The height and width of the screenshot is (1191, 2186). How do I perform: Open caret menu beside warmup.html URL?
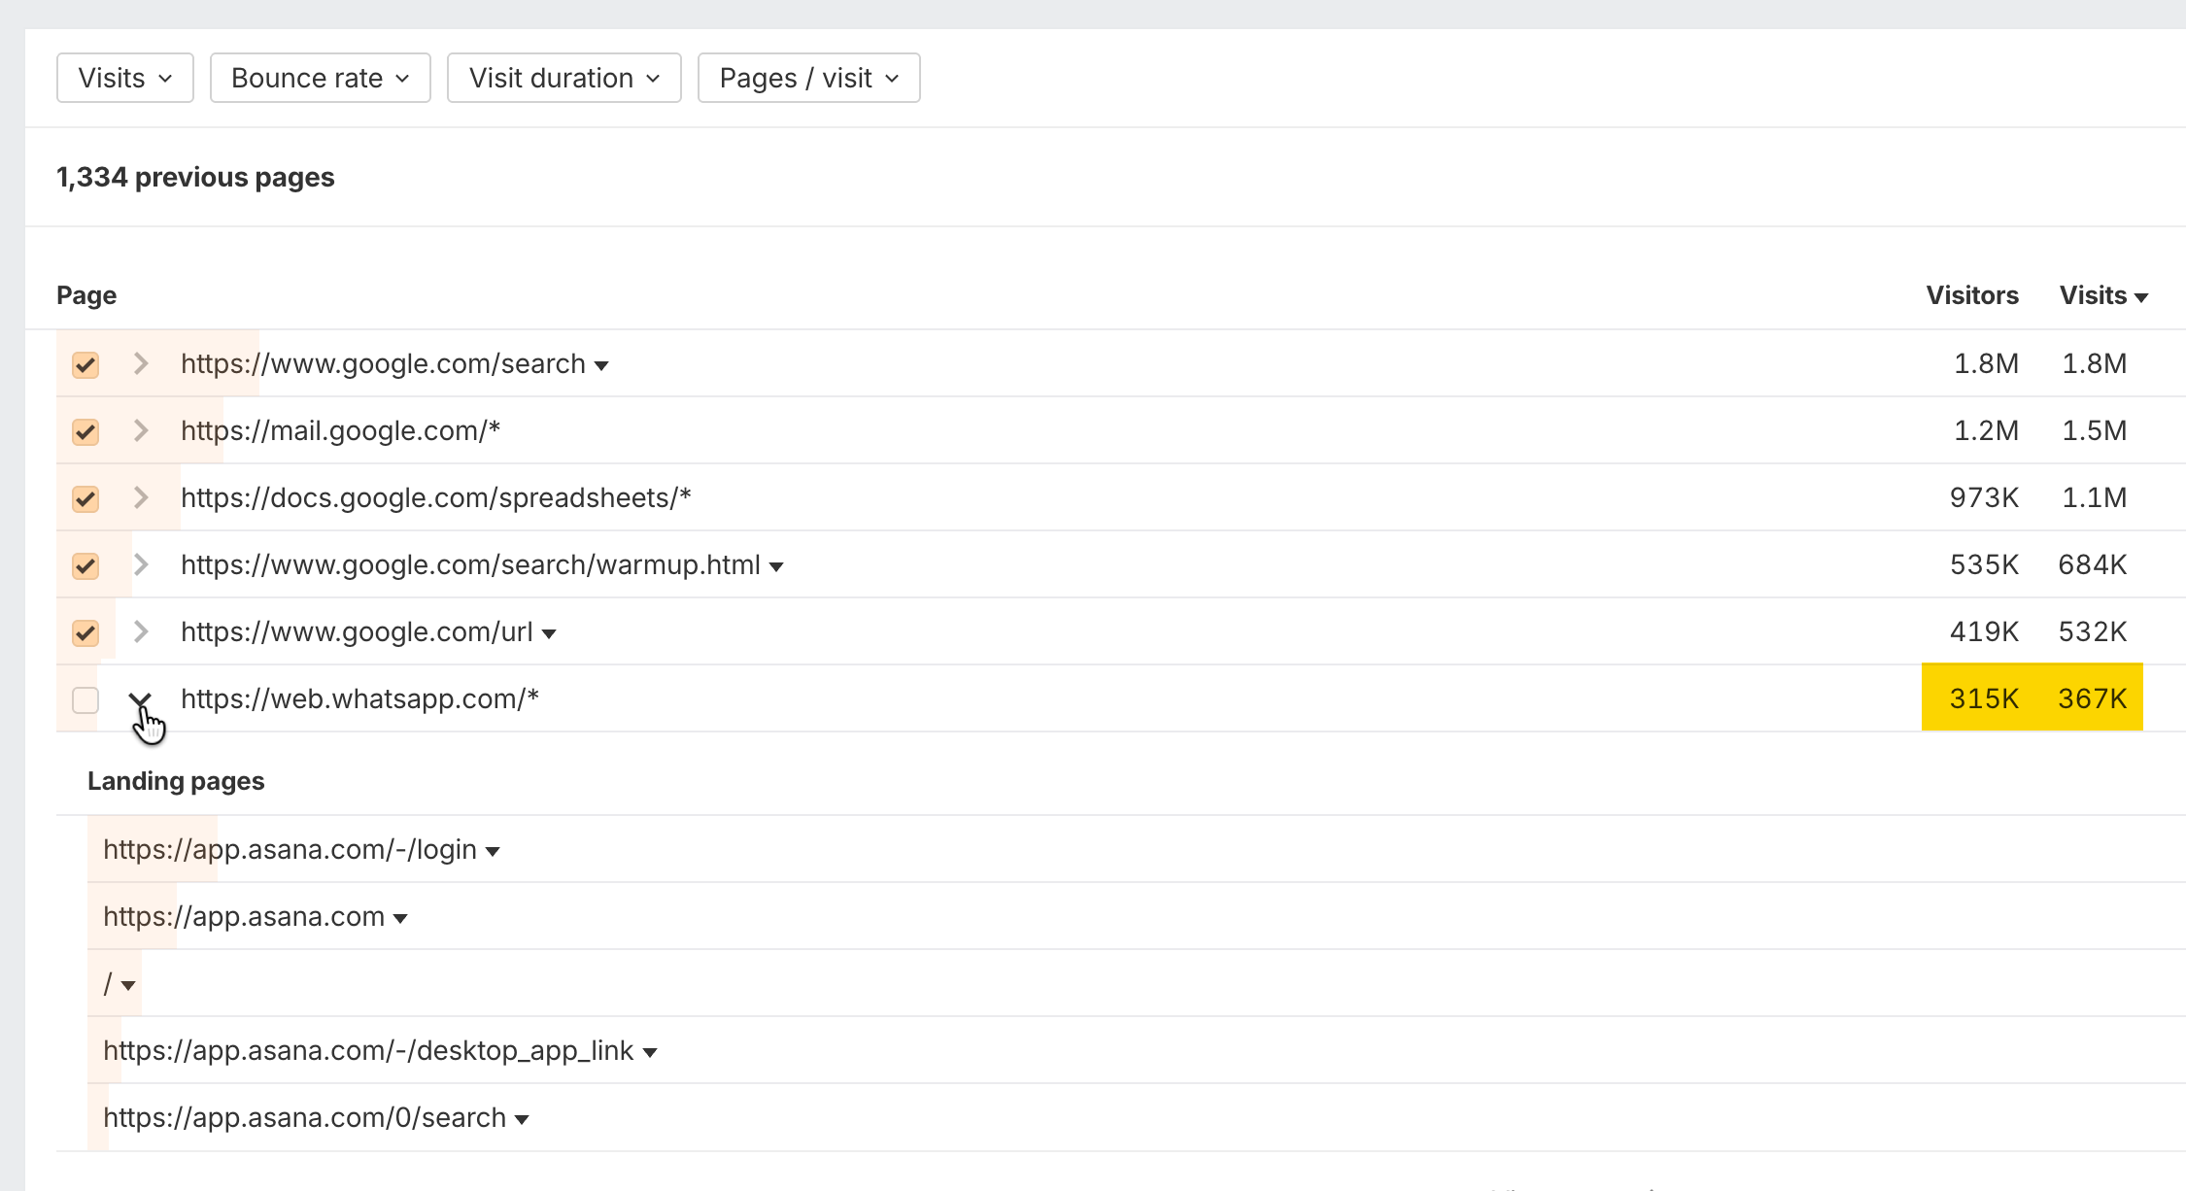pyautogui.click(x=776, y=567)
